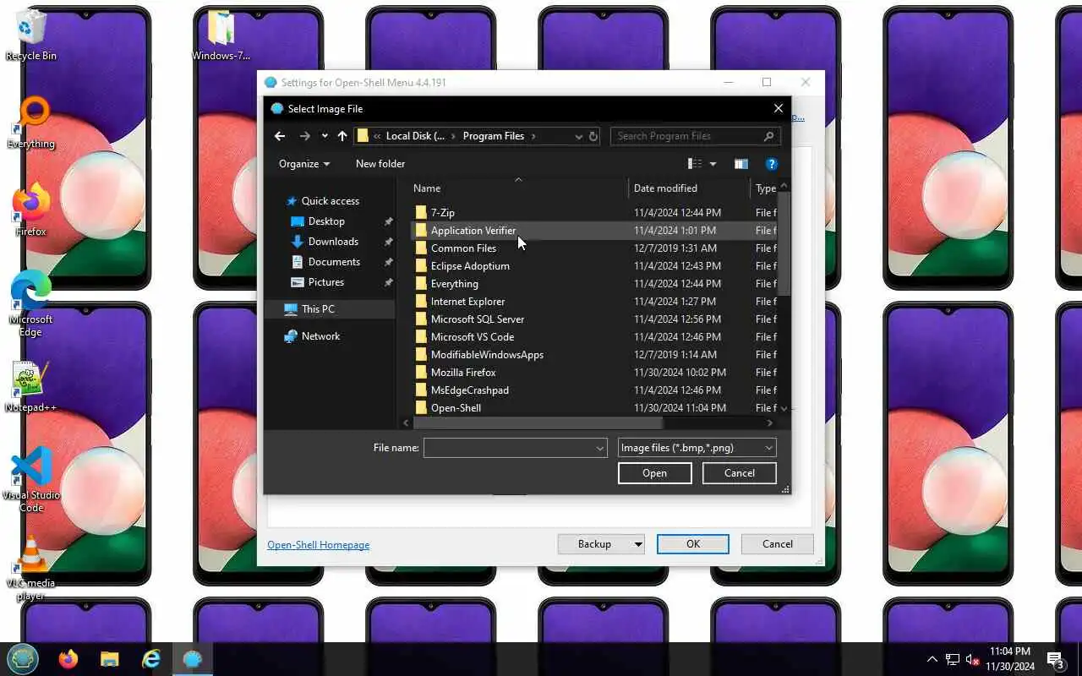Click OK in Open-Shell Settings window
The height and width of the screenshot is (676, 1082).
(693, 544)
